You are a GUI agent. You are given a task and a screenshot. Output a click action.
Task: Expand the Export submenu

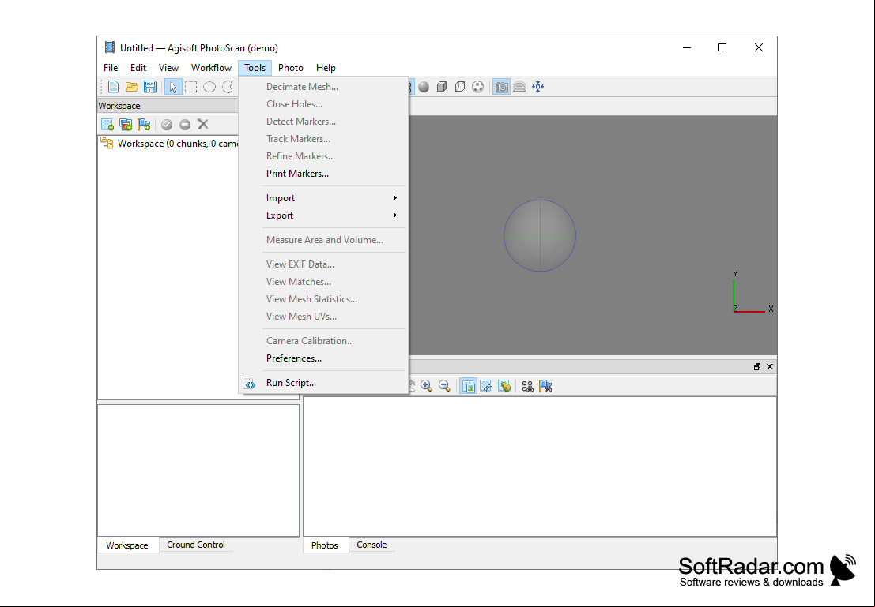click(x=323, y=215)
